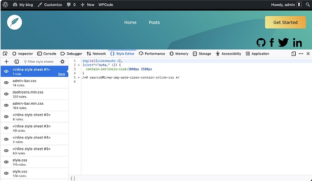Toggle visibility of inline style sheet #5
This screenshot has height=181, width=312.
click(x=6, y=151)
